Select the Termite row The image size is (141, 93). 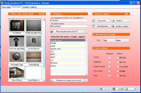coord(68,43)
